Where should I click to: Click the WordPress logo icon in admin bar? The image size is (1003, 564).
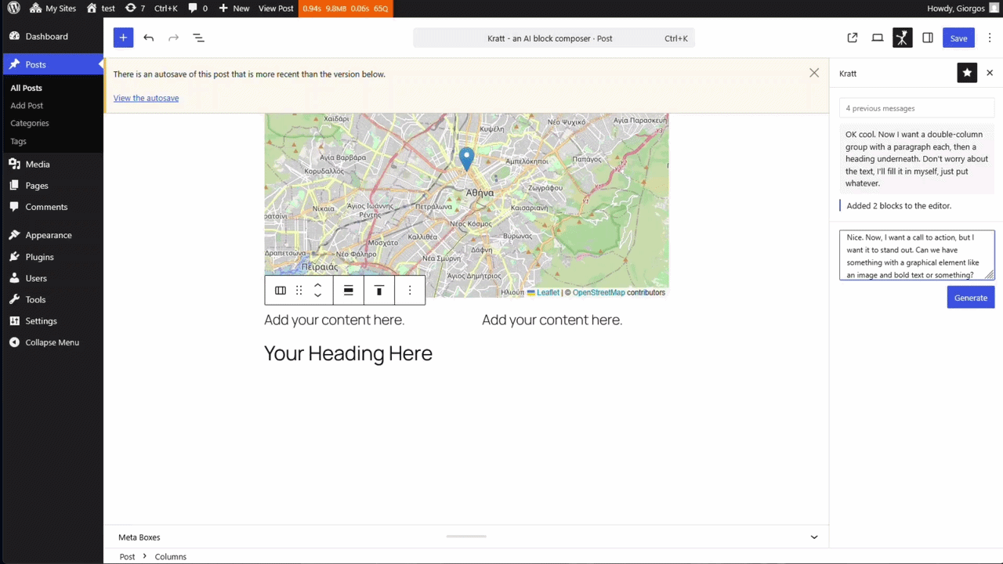click(13, 8)
